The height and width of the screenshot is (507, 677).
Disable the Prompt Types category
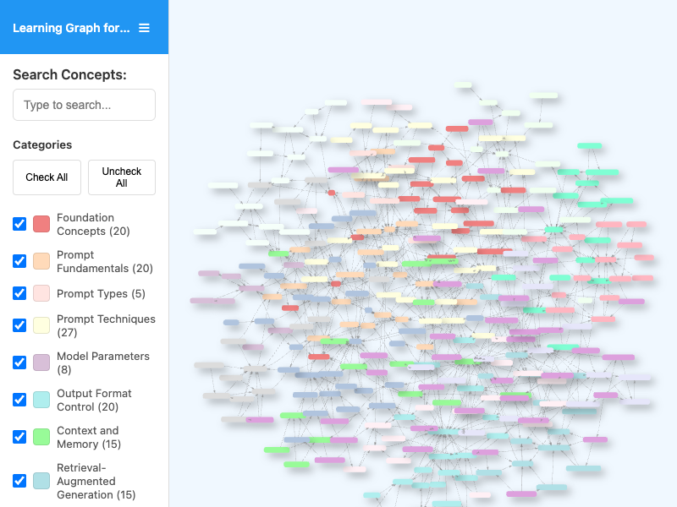[x=19, y=293]
